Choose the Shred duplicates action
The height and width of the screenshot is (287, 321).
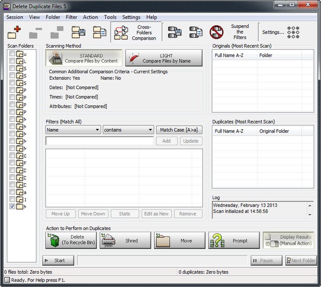click(x=126, y=240)
